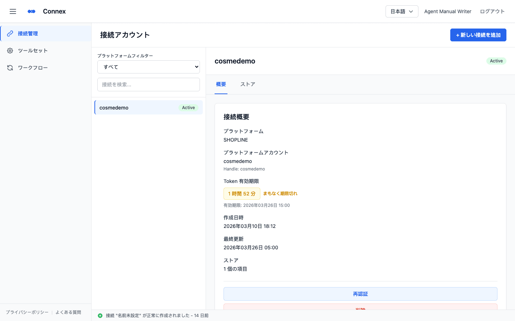Click the 再認証 button
Image resolution: width=515 pixels, height=321 pixels.
coord(360,294)
